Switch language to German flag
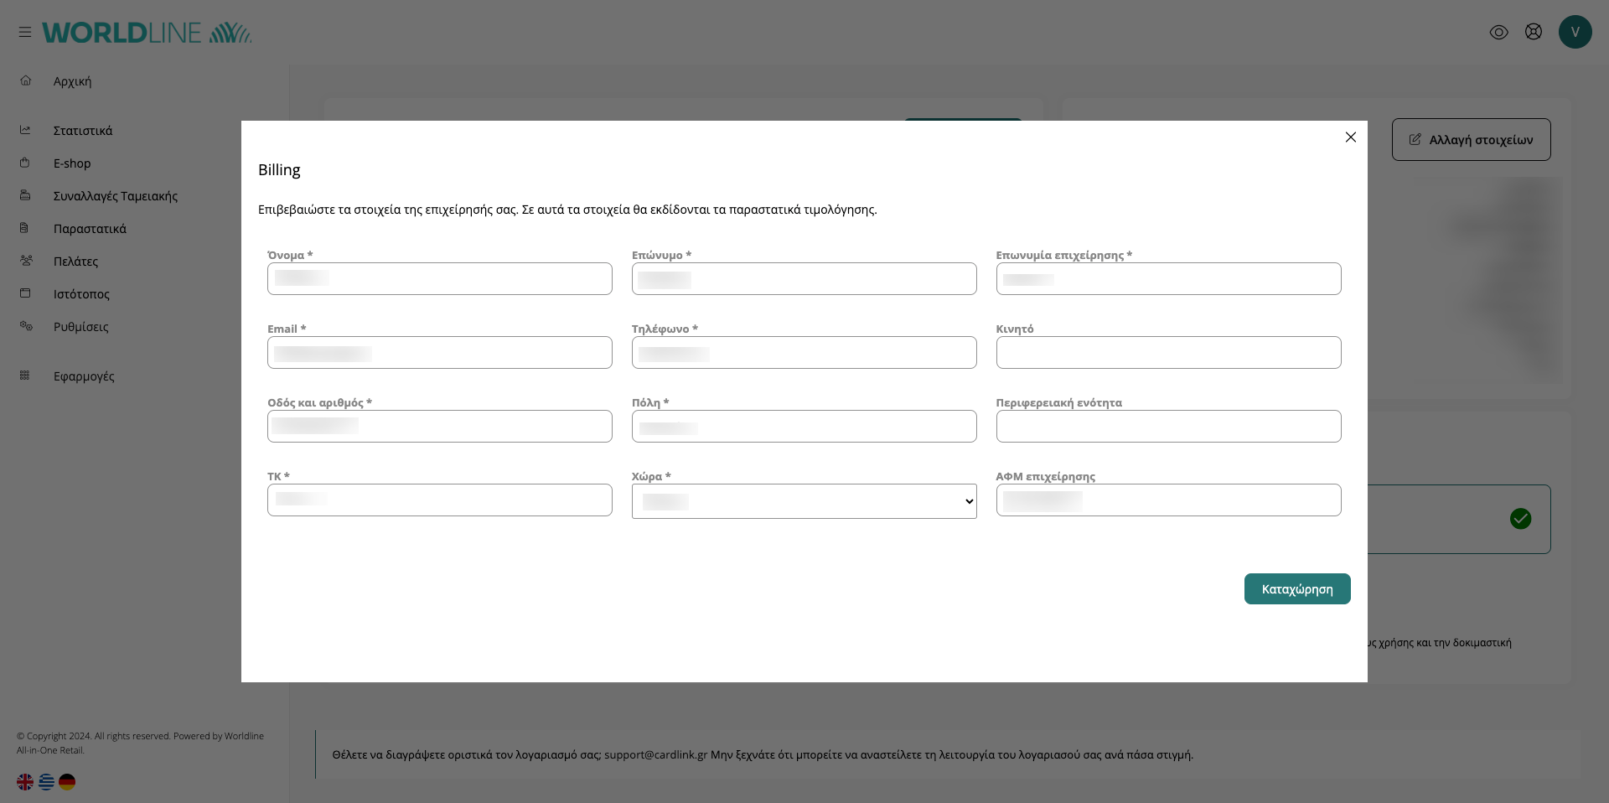This screenshot has width=1609, height=803. click(x=67, y=782)
